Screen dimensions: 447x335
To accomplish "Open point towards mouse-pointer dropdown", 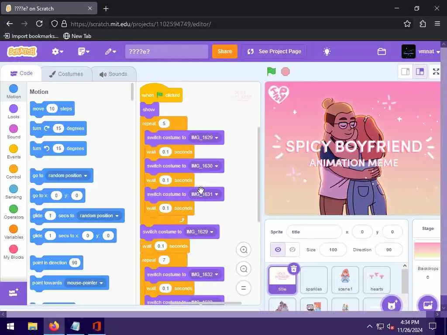I will [85, 283].
